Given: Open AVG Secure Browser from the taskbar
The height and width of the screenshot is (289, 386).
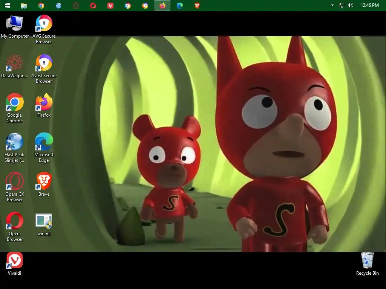Looking at the screenshot, I should tap(128, 6).
